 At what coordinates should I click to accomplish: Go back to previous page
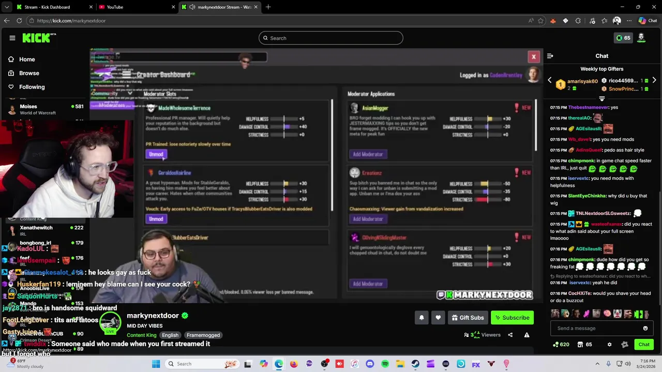(6, 21)
